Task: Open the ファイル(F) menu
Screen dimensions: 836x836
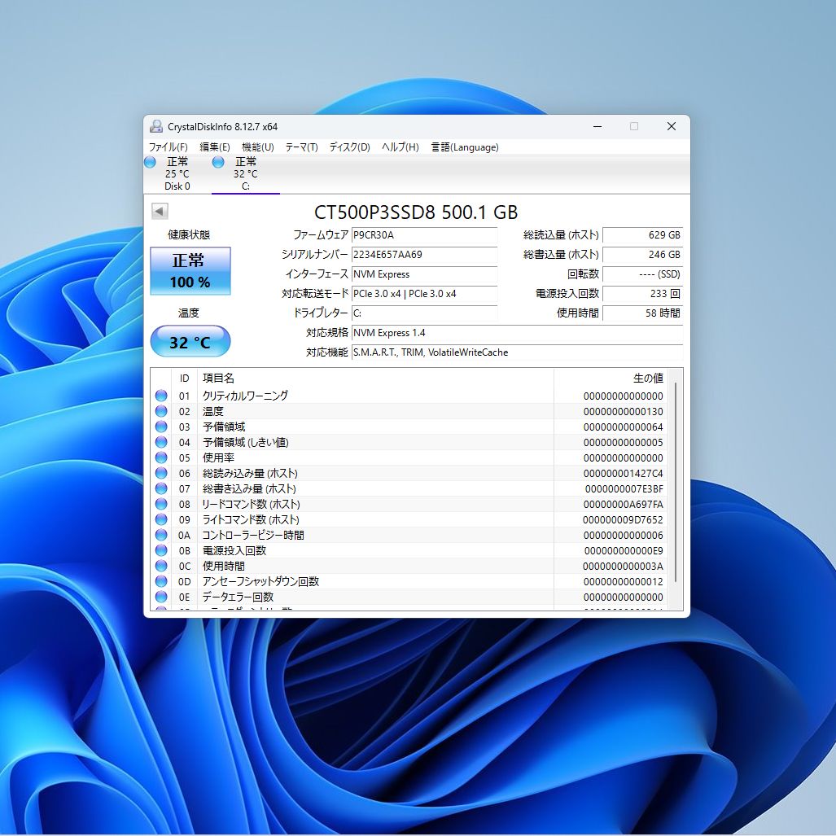Action: coord(168,147)
